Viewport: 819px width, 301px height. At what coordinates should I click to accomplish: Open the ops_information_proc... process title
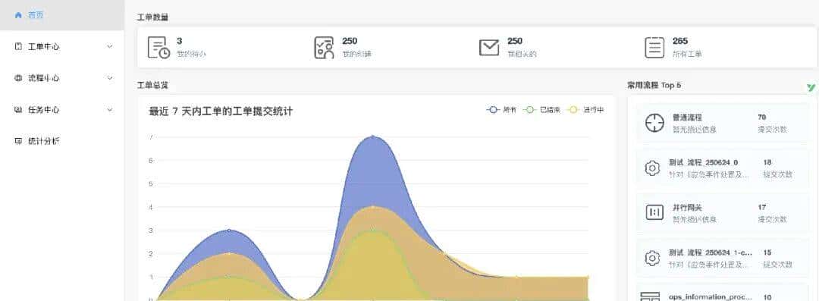point(711,296)
